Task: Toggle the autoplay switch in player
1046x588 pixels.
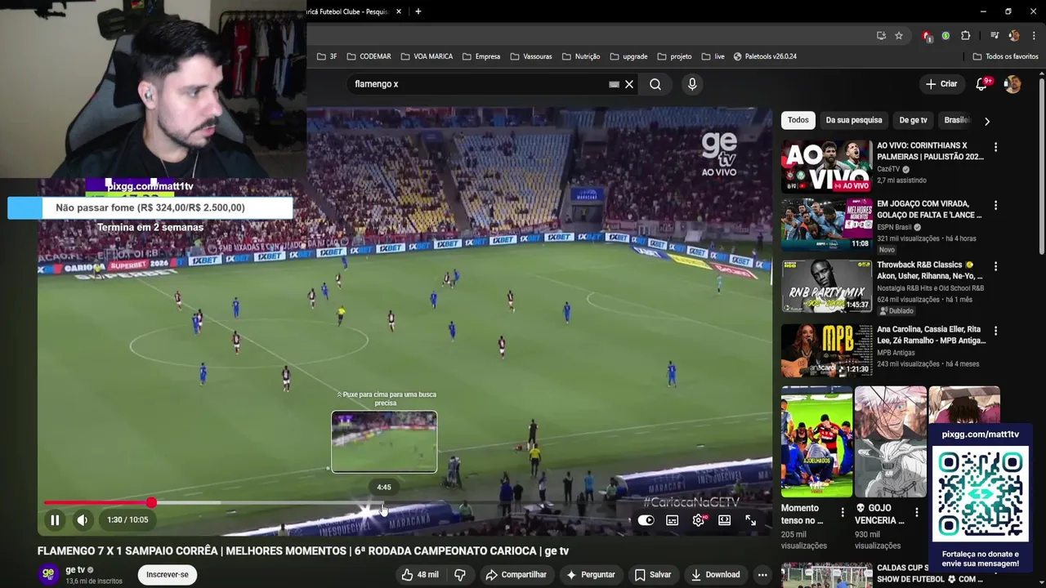Action: coord(646,520)
